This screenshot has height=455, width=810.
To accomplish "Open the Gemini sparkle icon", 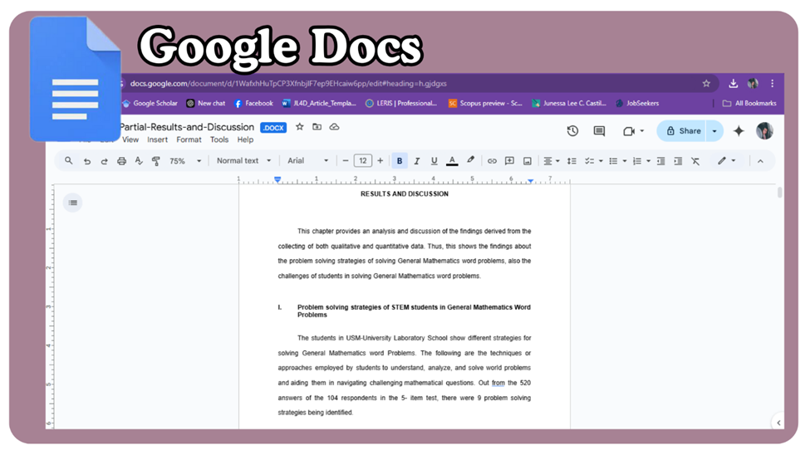I will pyautogui.click(x=739, y=130).
